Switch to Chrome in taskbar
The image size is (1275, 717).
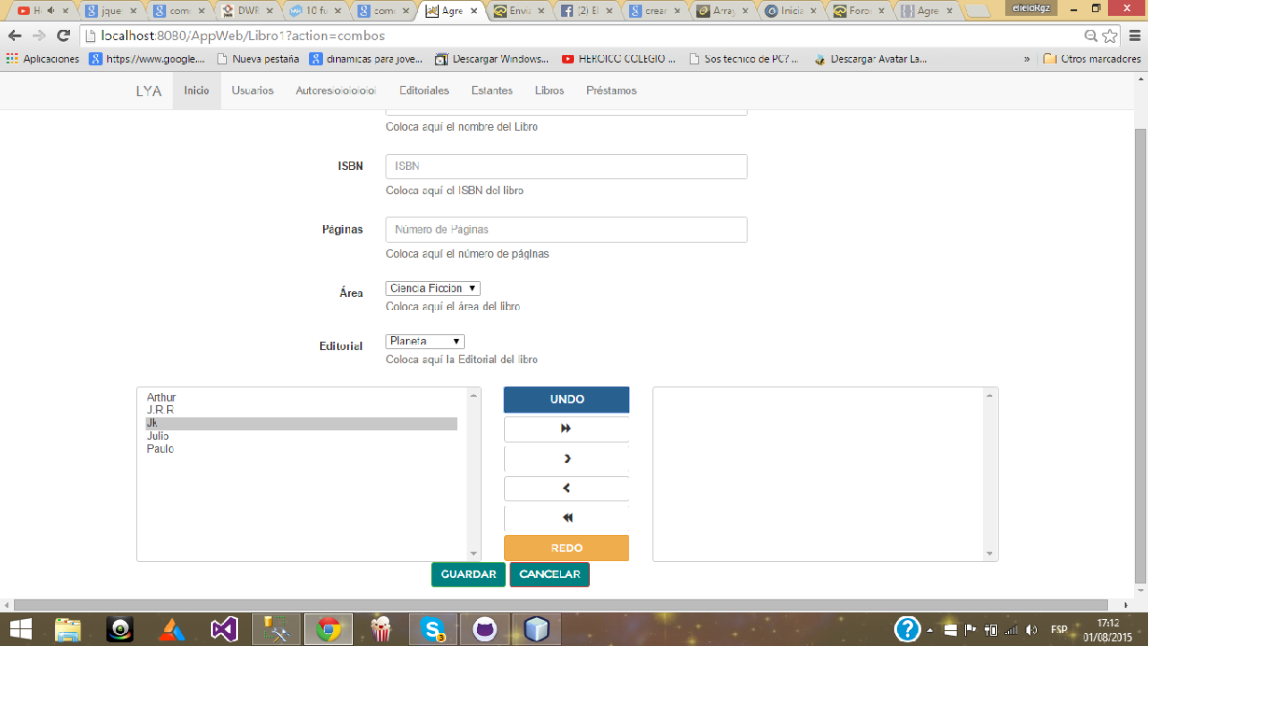[329, 629]
